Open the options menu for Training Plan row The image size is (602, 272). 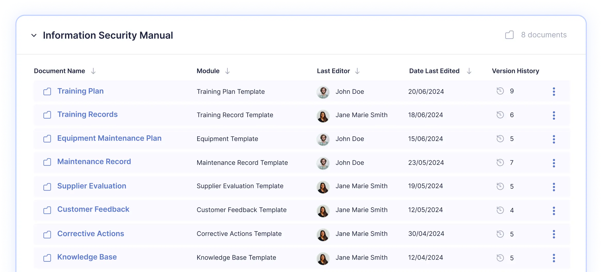[x=554, y=92]
